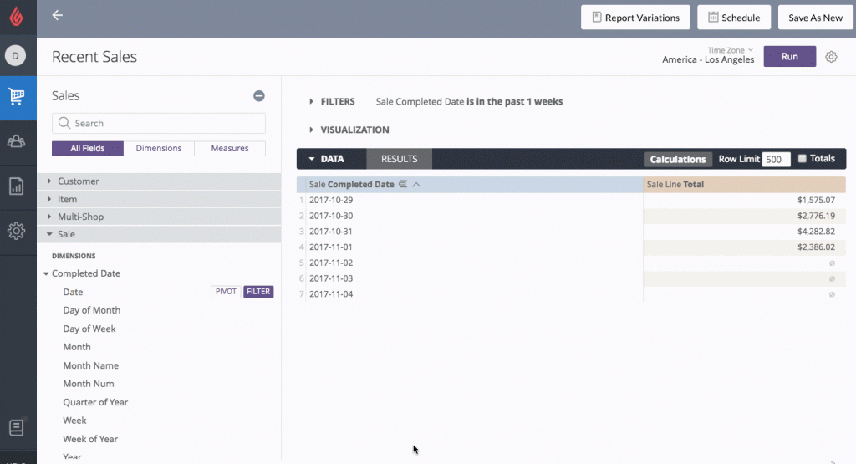This screenshot has height=464, width=856.
Task: Click the $1,575.07 total cell
Action: click(x=816, y=201)
